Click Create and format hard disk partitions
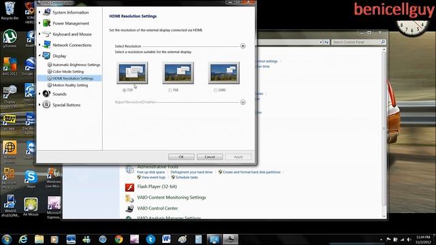Viewport: 436px width, 245px height. pos(251,172)
